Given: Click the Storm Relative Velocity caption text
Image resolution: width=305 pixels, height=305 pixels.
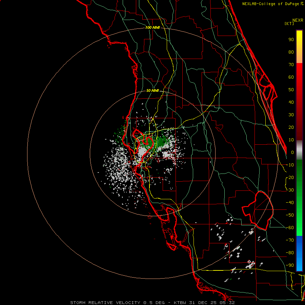Looking at the screenshot, I should [105, 303].
